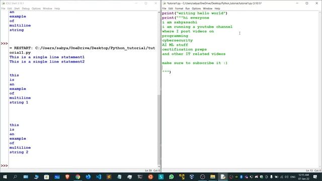Click 'make sure to subscribe it :)' line
Screen dimensions: 322x181
click(x=195, y=63)
